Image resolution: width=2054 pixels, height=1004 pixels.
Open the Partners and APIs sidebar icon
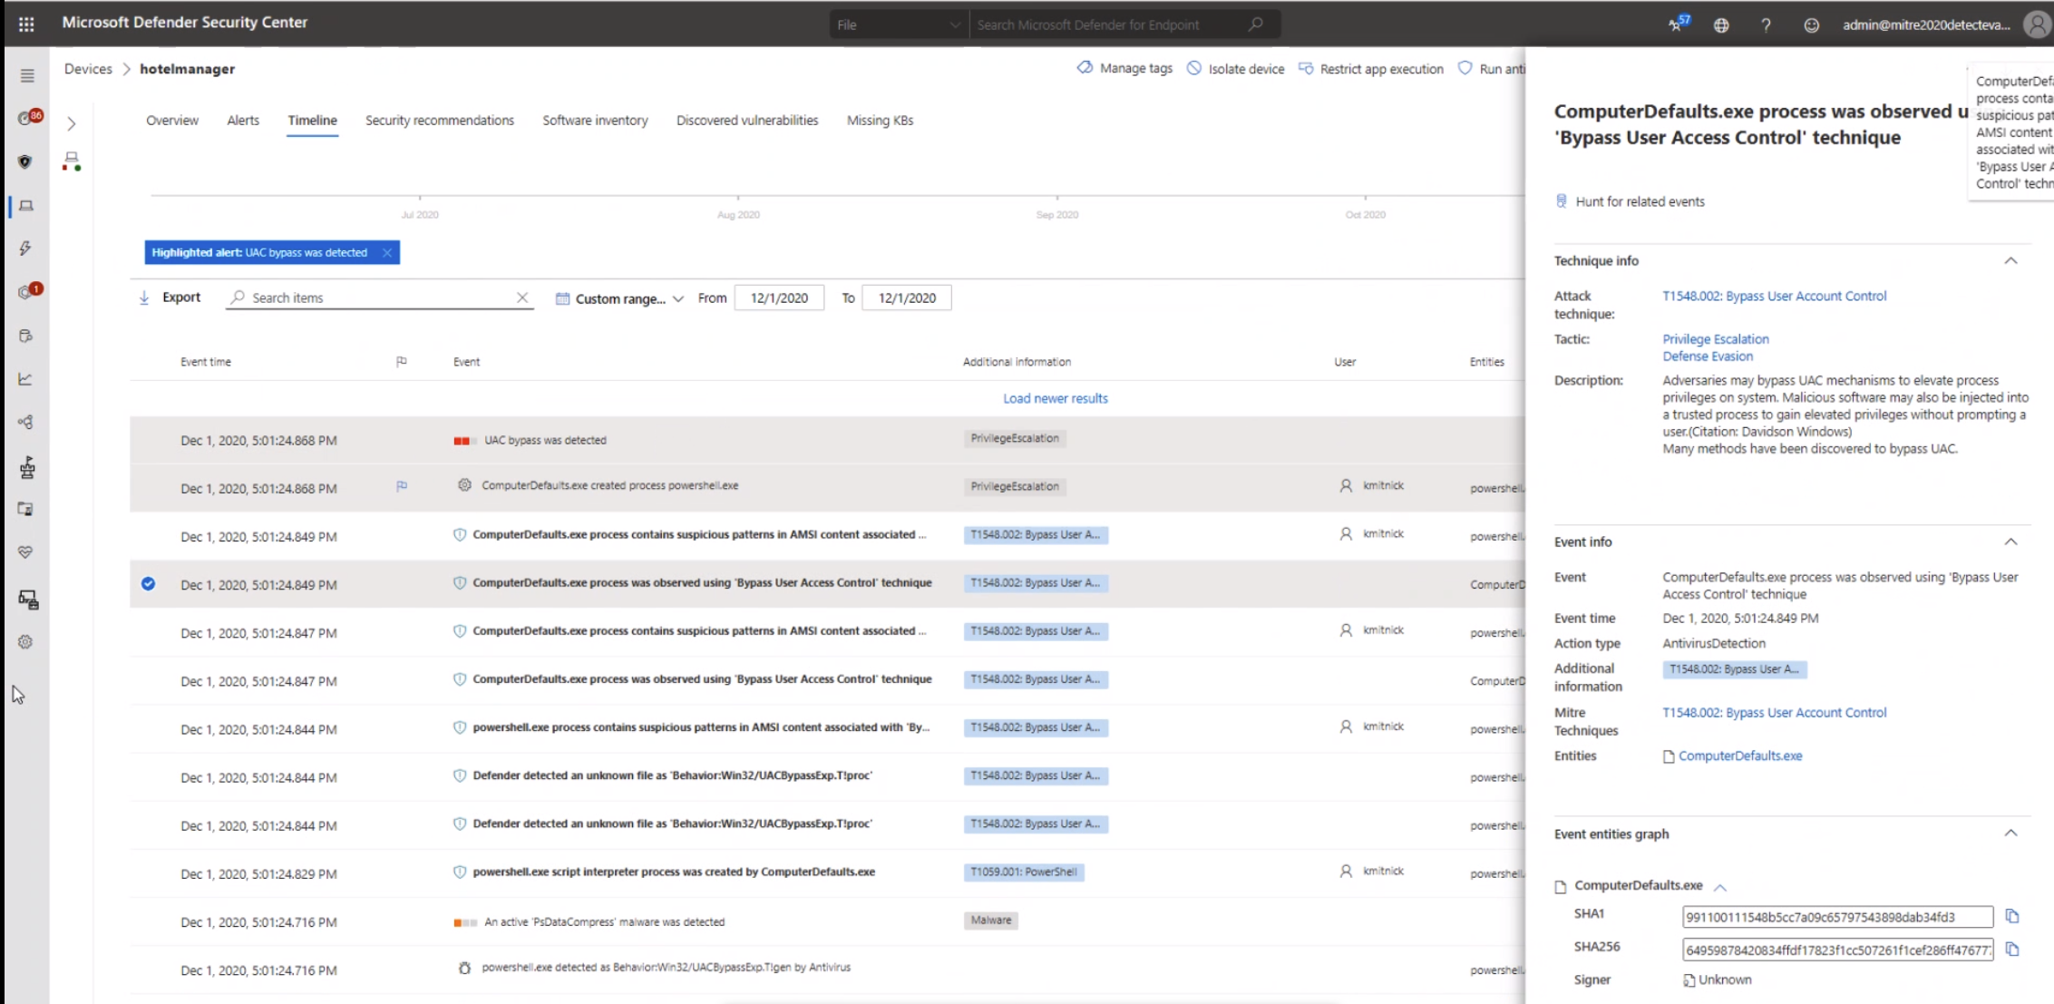click(x=25, y=422)
